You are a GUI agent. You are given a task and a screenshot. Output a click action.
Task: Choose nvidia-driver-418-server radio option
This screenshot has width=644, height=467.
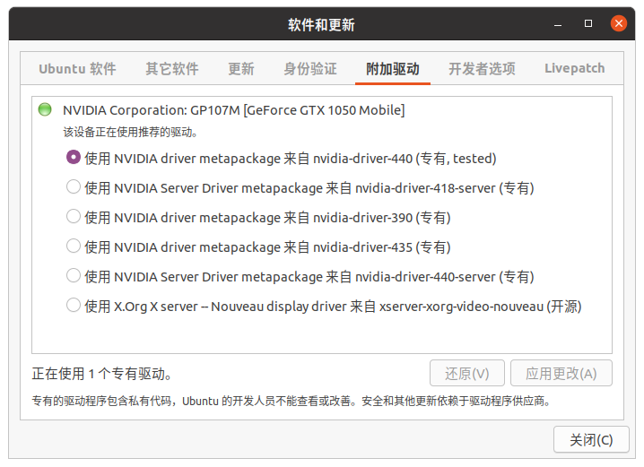[x=74, y=186]
